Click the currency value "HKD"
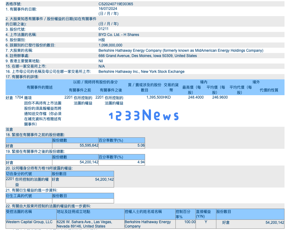Image resolution: width=287 pixels, height=230 pixels. tap(167, 97)
